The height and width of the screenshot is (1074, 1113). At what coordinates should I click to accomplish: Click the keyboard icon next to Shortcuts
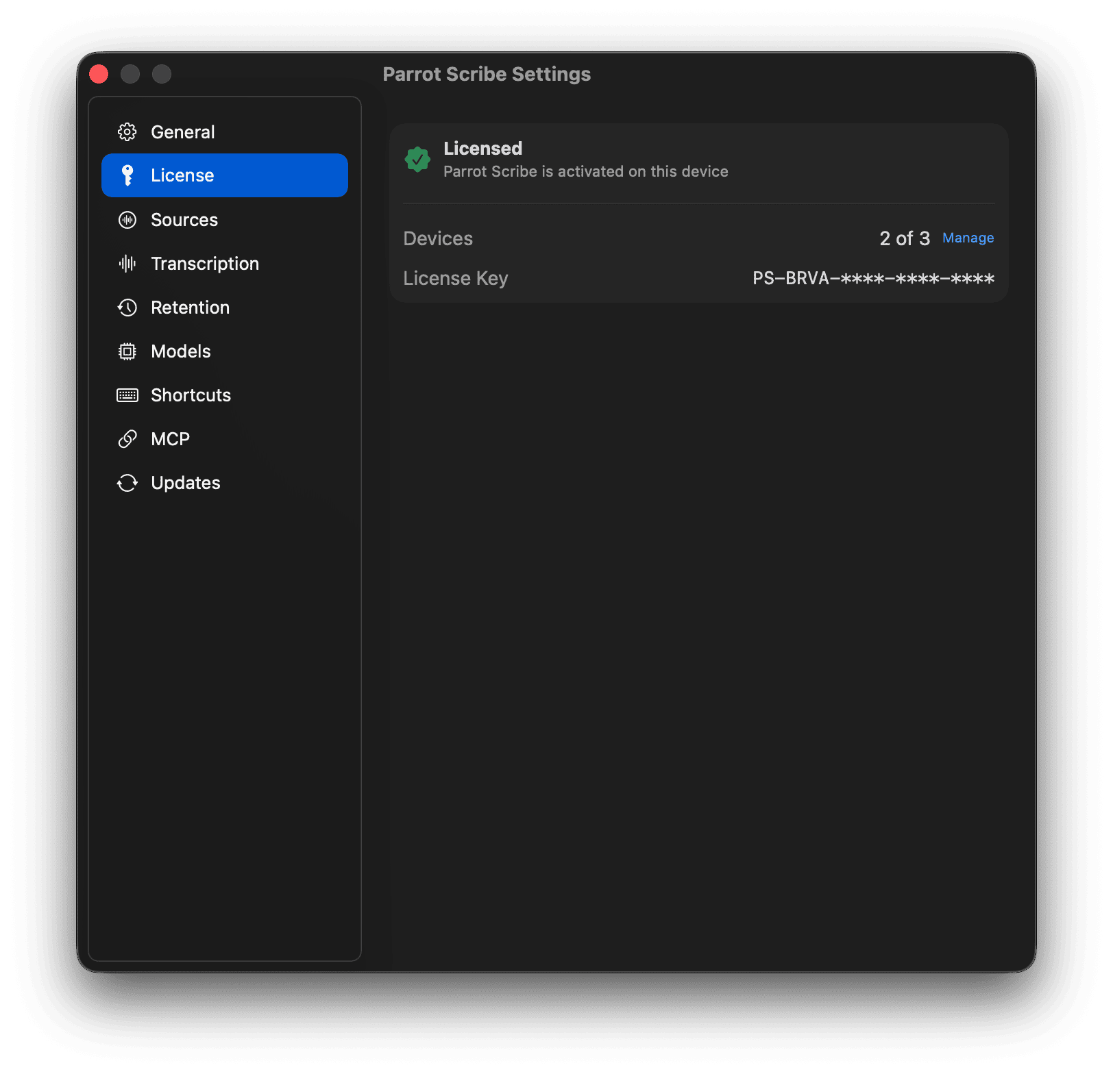127,395
